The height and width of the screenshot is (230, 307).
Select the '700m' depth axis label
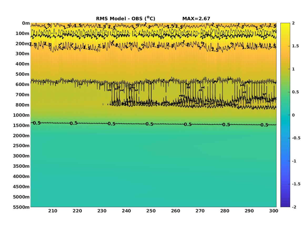(x=23, y=95)
